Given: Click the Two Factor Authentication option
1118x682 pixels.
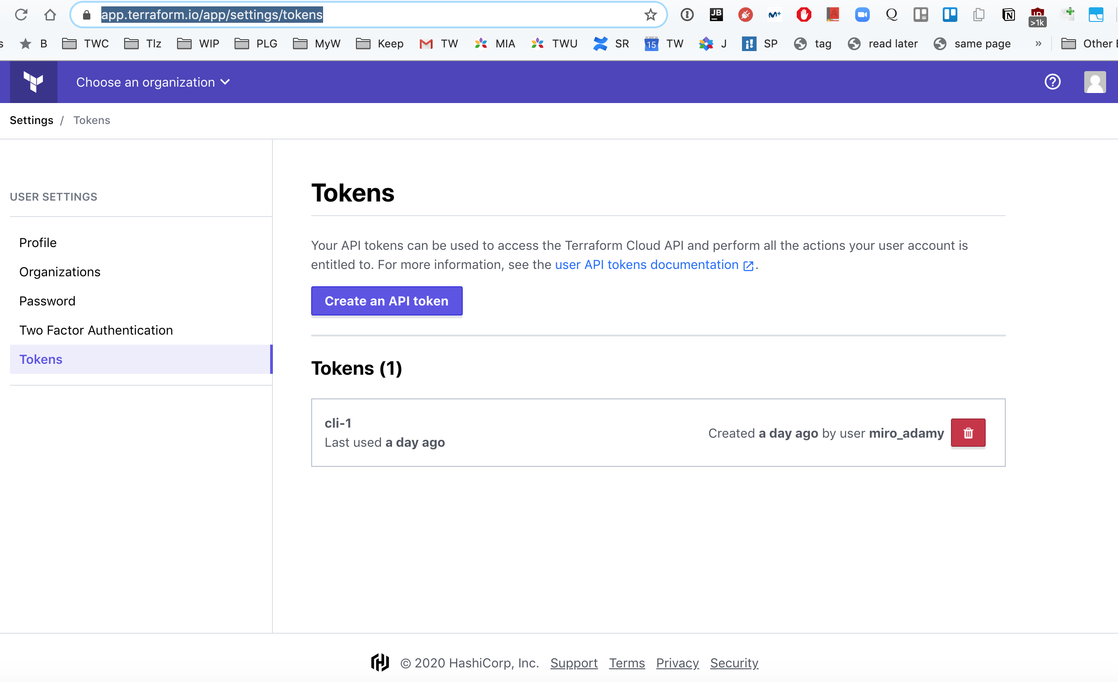Looking at the screenshot, I should tap(95, 330).
